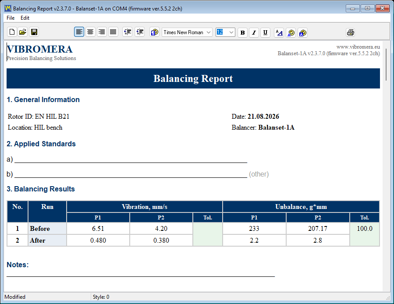Click vibration P1 Before value 6.51
The height and width of the screenshot is (304, 394).
(98, 228)
